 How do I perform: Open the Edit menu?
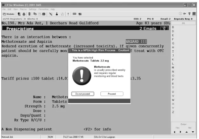pyautogui.click(x=9, y=9)
